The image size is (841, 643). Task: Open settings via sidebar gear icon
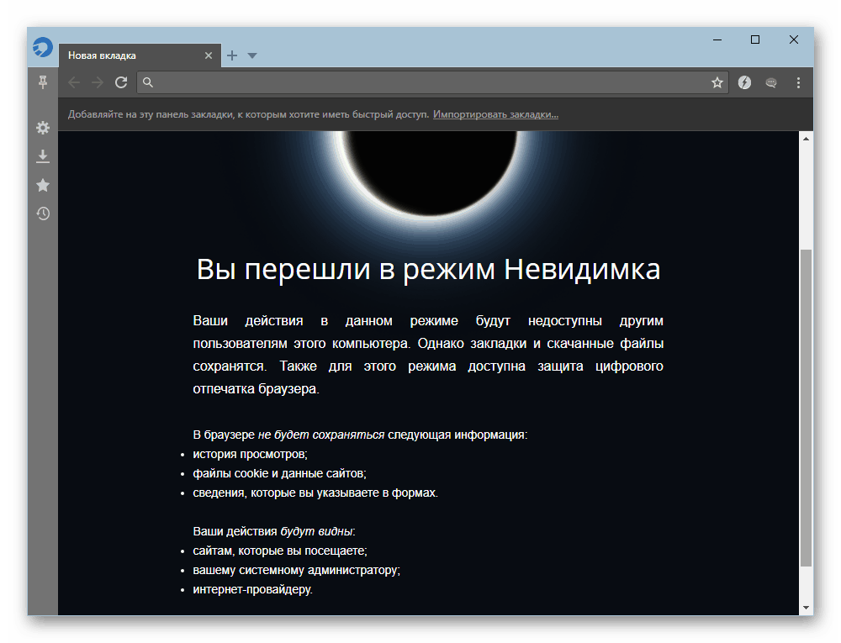[x=43, y=128]
